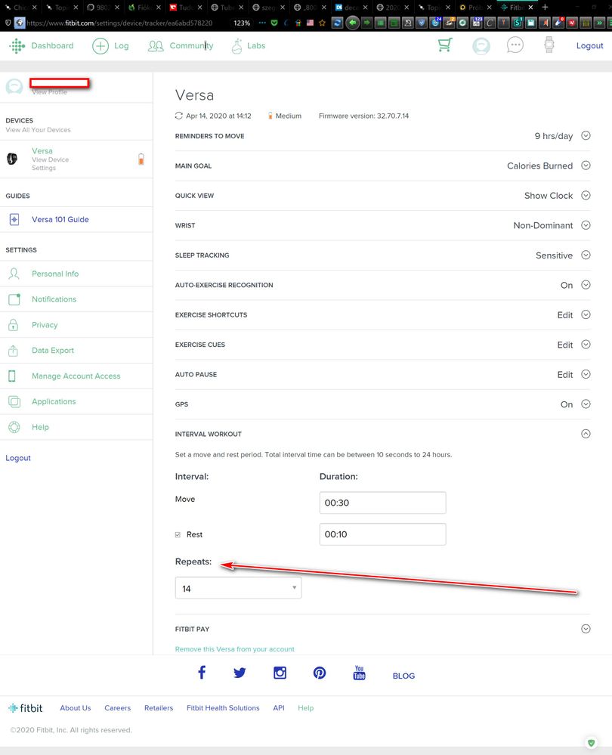Click the Versa watch thumbnail in Devices
This screenshot has width=612, height=755.
point(12,159)
